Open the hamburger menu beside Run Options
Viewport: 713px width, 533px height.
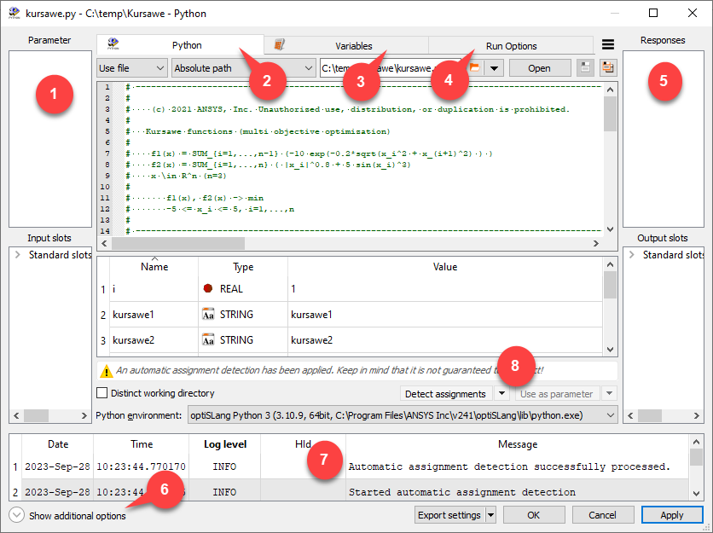tap(609, 45)
